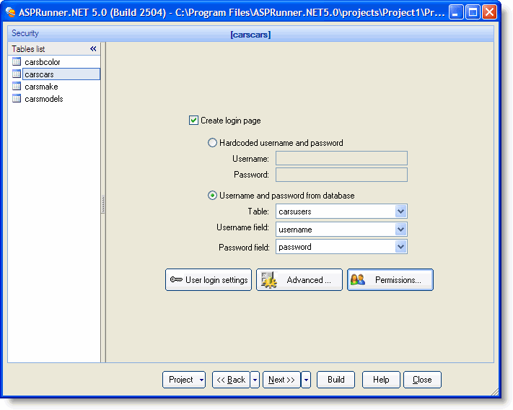Click the [carscars] header title
The image size is (513, 410).
pyautogui.click(x=250, y=35)
